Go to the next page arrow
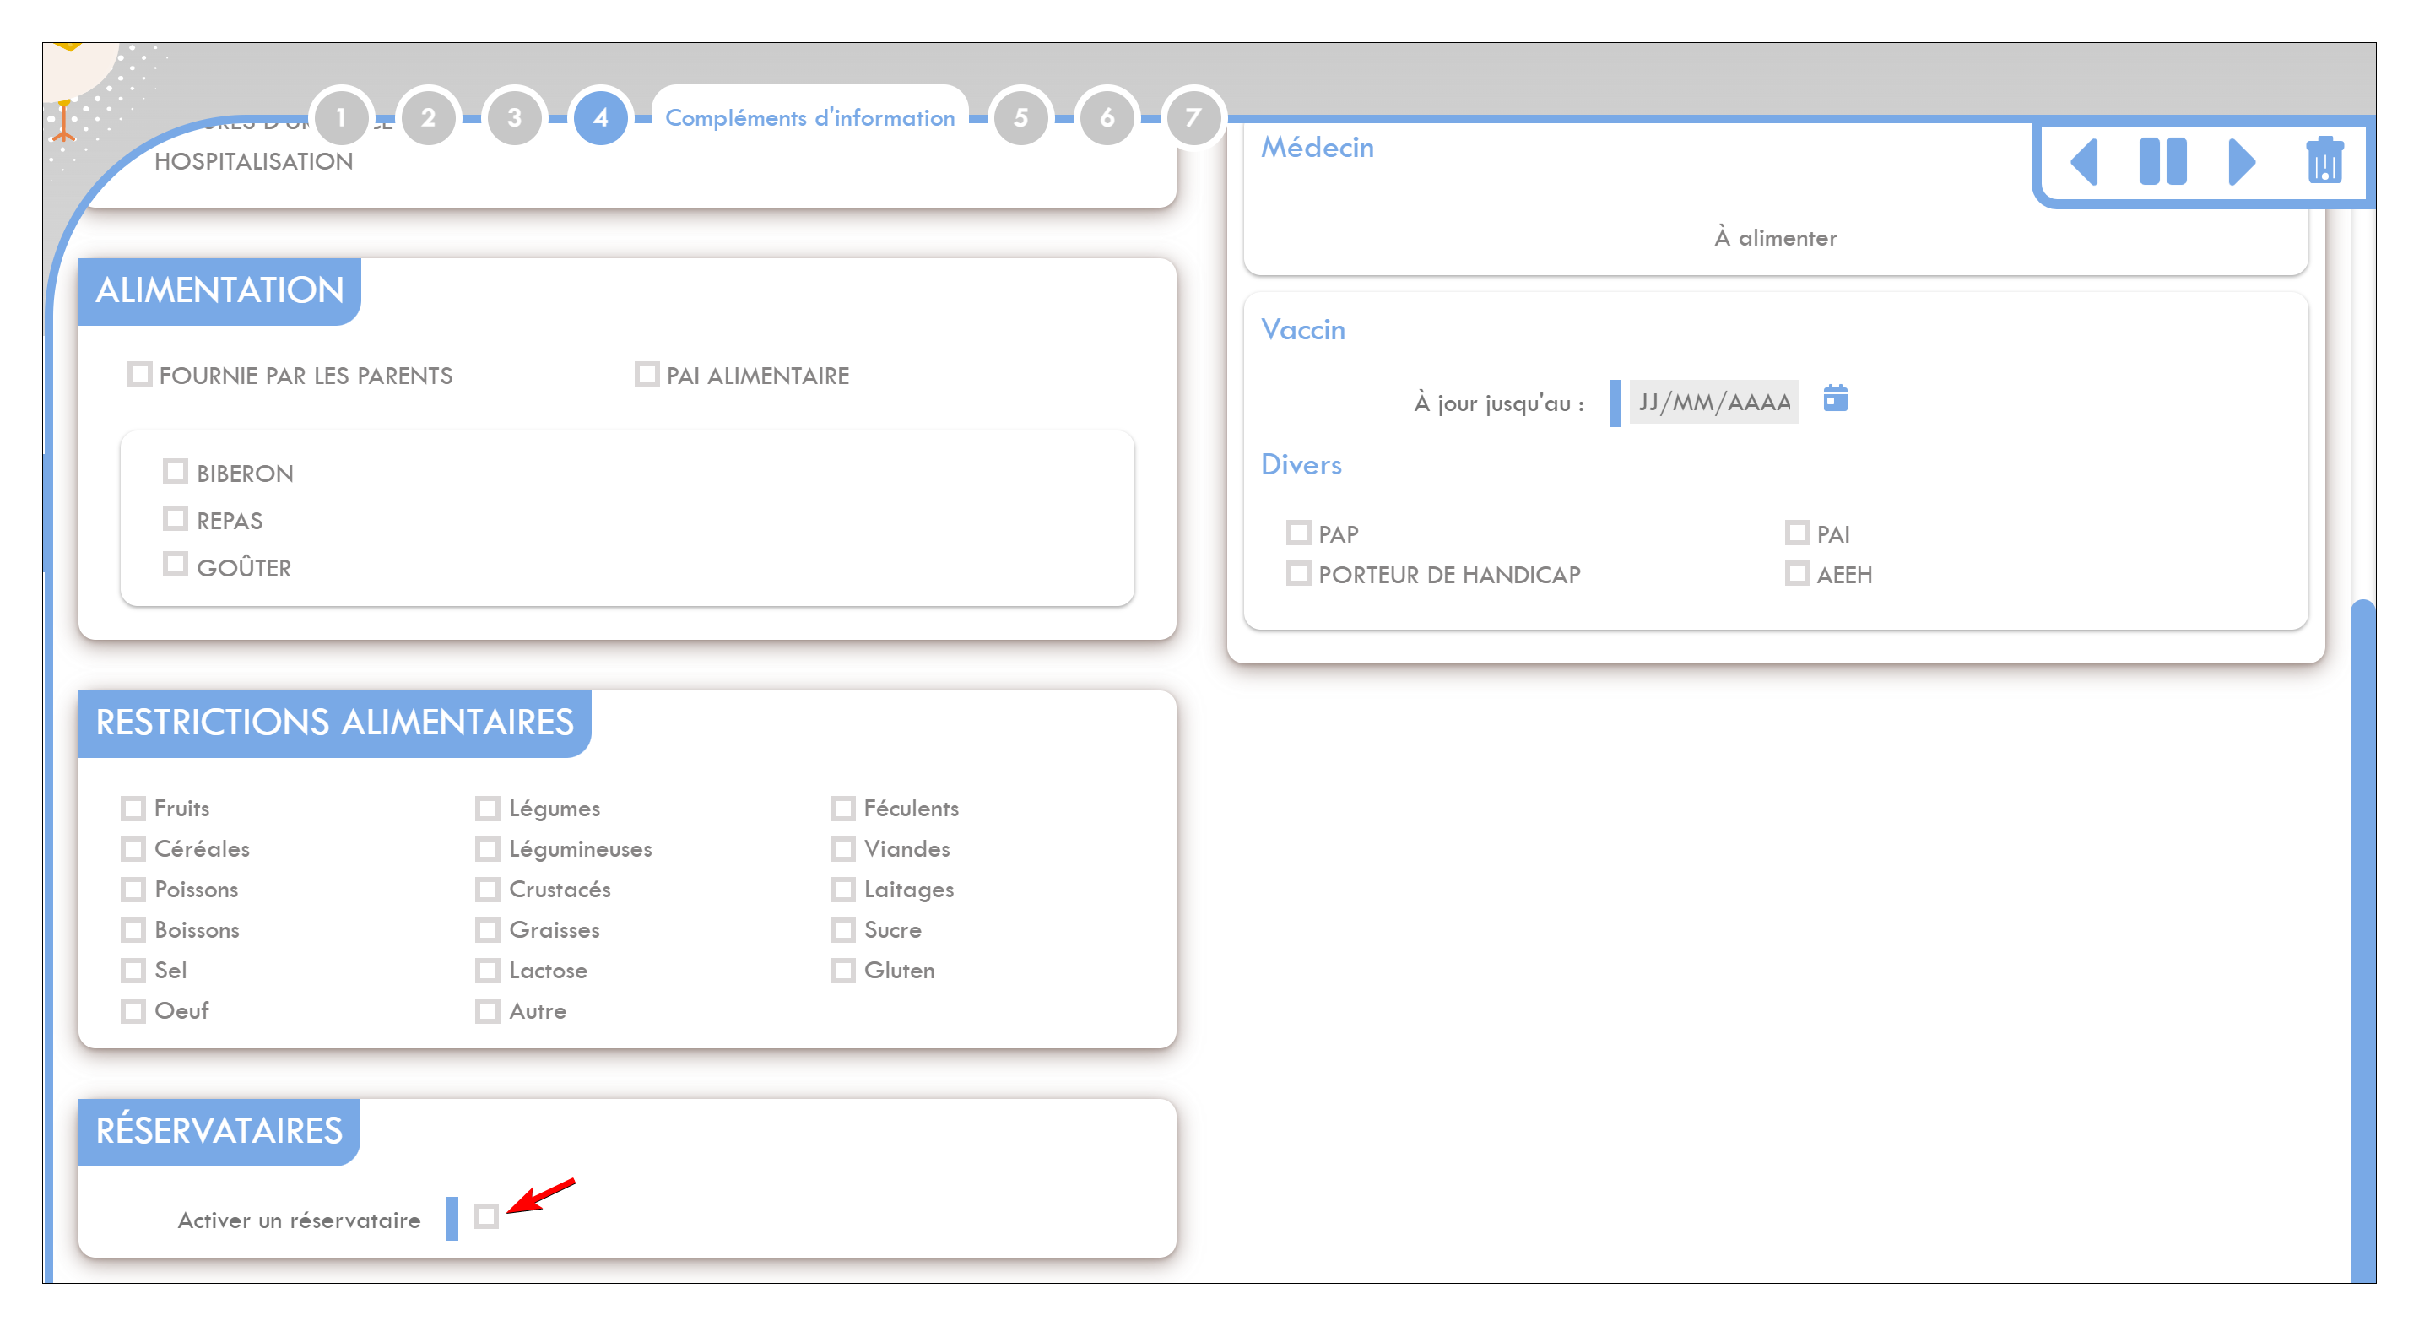 (x=2242, y=161)
